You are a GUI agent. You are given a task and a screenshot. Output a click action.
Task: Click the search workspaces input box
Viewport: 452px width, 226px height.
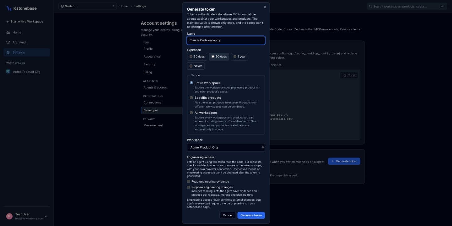tap(407, 6)
